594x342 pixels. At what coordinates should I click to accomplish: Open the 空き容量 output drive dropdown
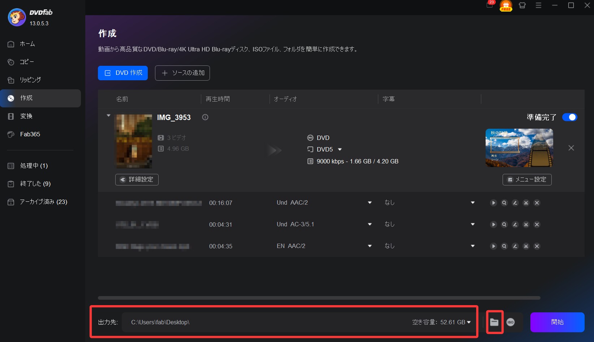[469, 322]
